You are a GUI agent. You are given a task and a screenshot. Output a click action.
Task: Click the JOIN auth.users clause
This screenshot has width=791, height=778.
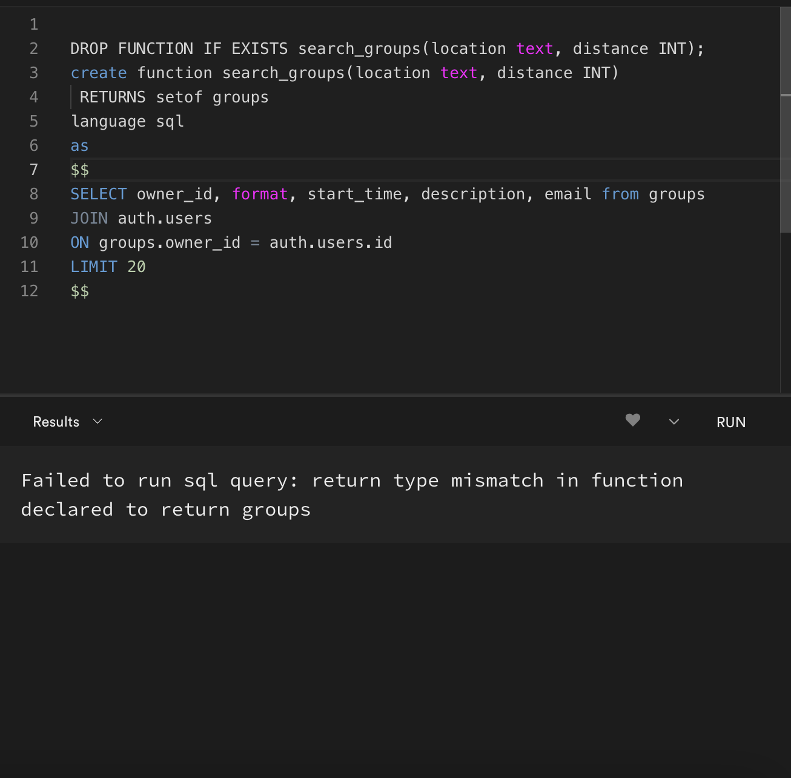tap(141, 218)
